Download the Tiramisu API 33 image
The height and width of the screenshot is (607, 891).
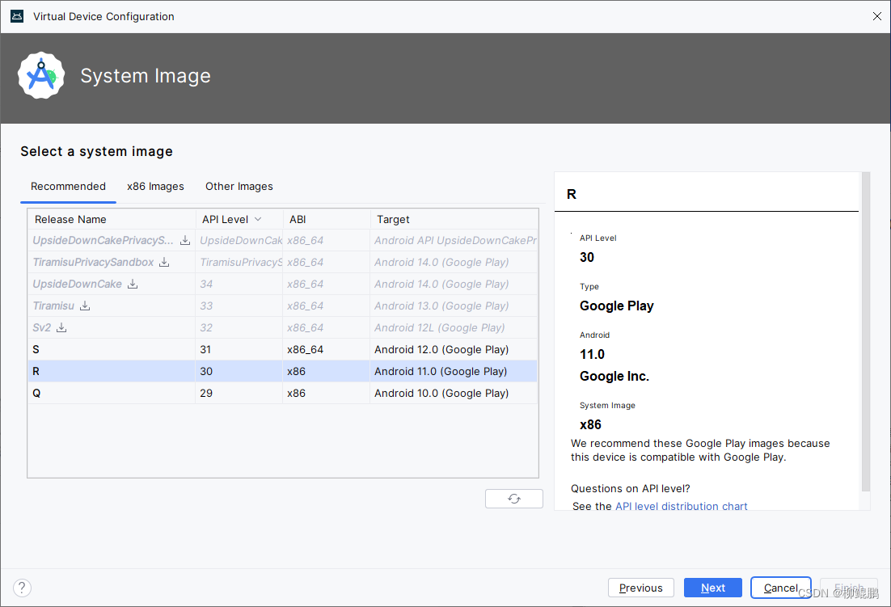tap(85, 306)
